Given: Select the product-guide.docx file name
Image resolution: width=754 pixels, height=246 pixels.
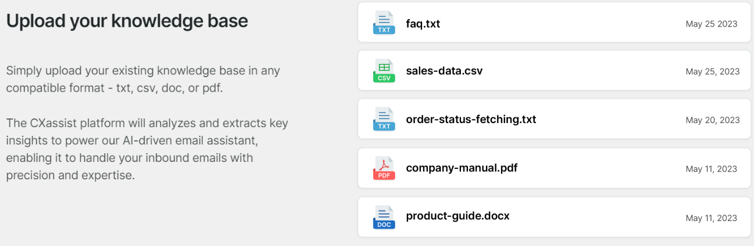Looking at the screenshot, I should click(458, 216).
